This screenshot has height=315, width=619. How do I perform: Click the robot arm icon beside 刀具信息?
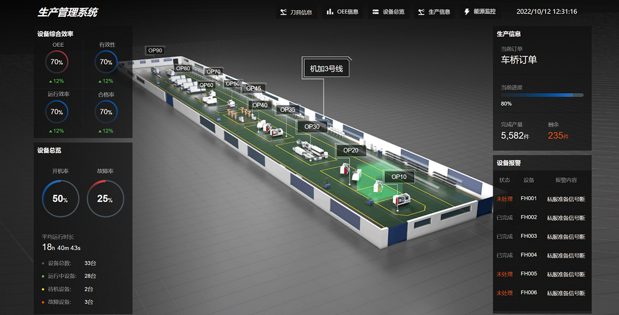click(284, 12)
